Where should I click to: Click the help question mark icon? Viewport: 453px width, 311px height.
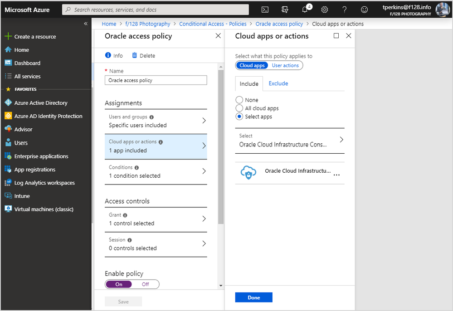[x=345, y=10]
